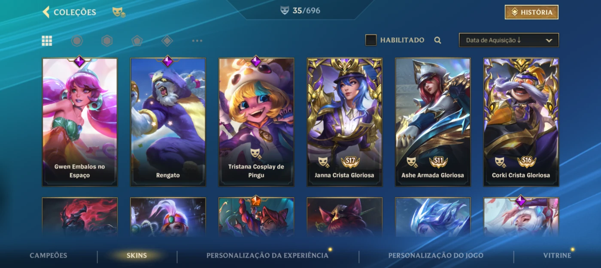Open Personalização da Experiência tab
Viewport: 601px width, 268px height.
267,256
